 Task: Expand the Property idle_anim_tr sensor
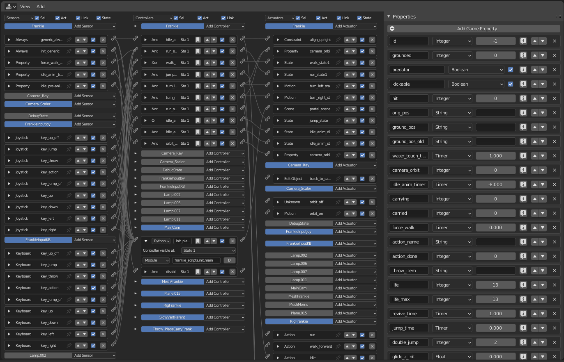pos(9,75)
